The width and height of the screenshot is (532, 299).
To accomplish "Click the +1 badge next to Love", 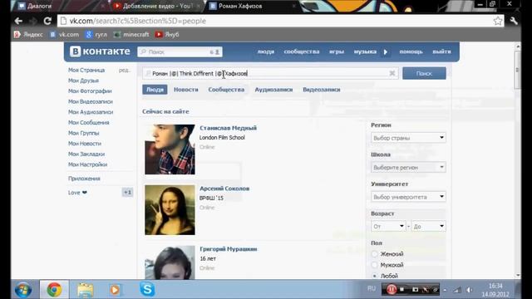I will click(x=127, y=193).
